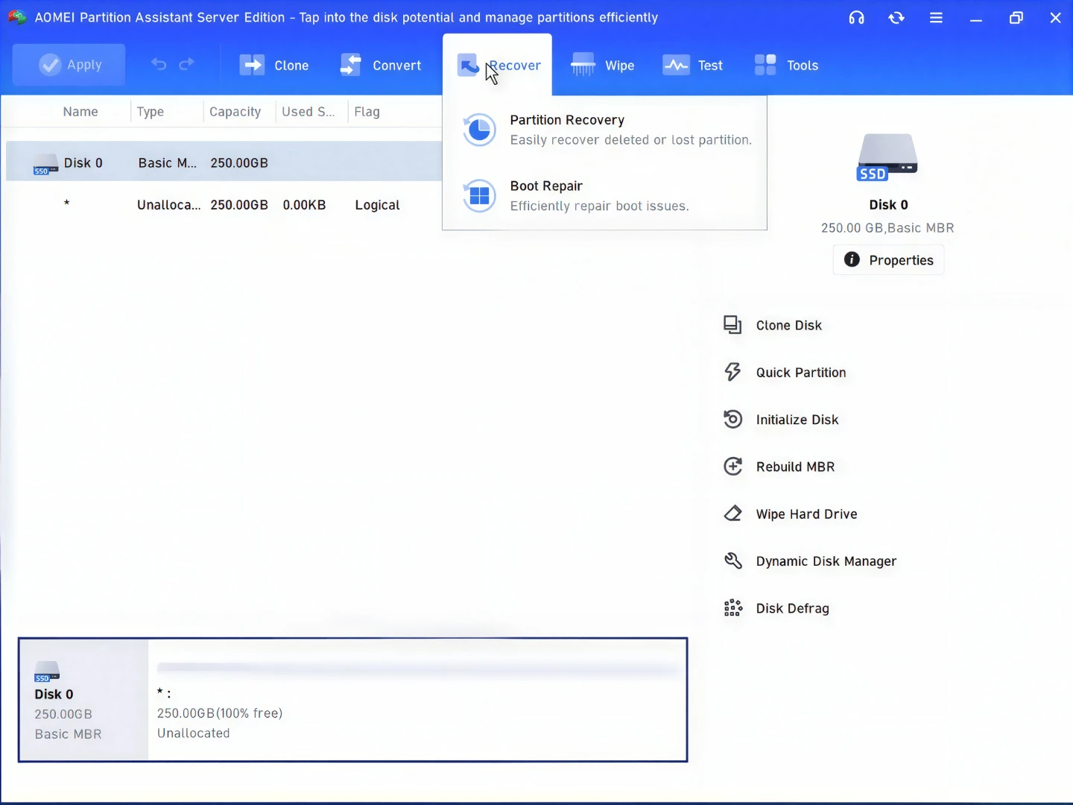Sort by the Capacity column header

click(x=235, y=112)
